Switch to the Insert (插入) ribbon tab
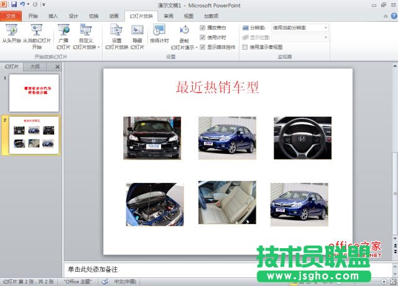The image size is (398, 286). 53,16
